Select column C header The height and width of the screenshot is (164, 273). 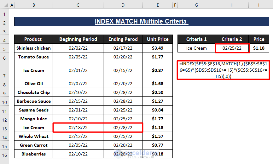pos(78,5)
